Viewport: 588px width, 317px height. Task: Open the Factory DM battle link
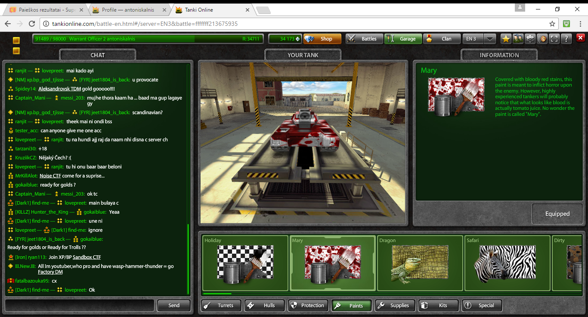pos(50,272)
